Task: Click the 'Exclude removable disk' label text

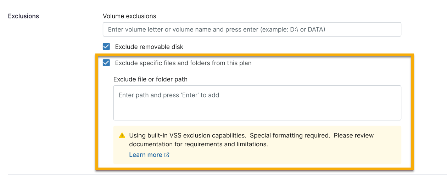Action: 149,47
